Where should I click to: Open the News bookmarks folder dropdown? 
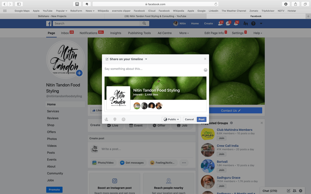(x=90, y=11)
